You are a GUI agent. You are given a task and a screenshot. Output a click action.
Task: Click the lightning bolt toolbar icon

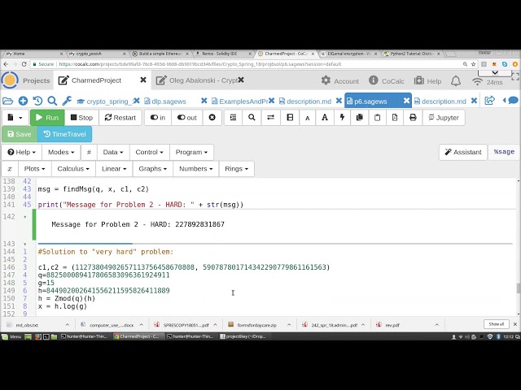coord(342,117)
